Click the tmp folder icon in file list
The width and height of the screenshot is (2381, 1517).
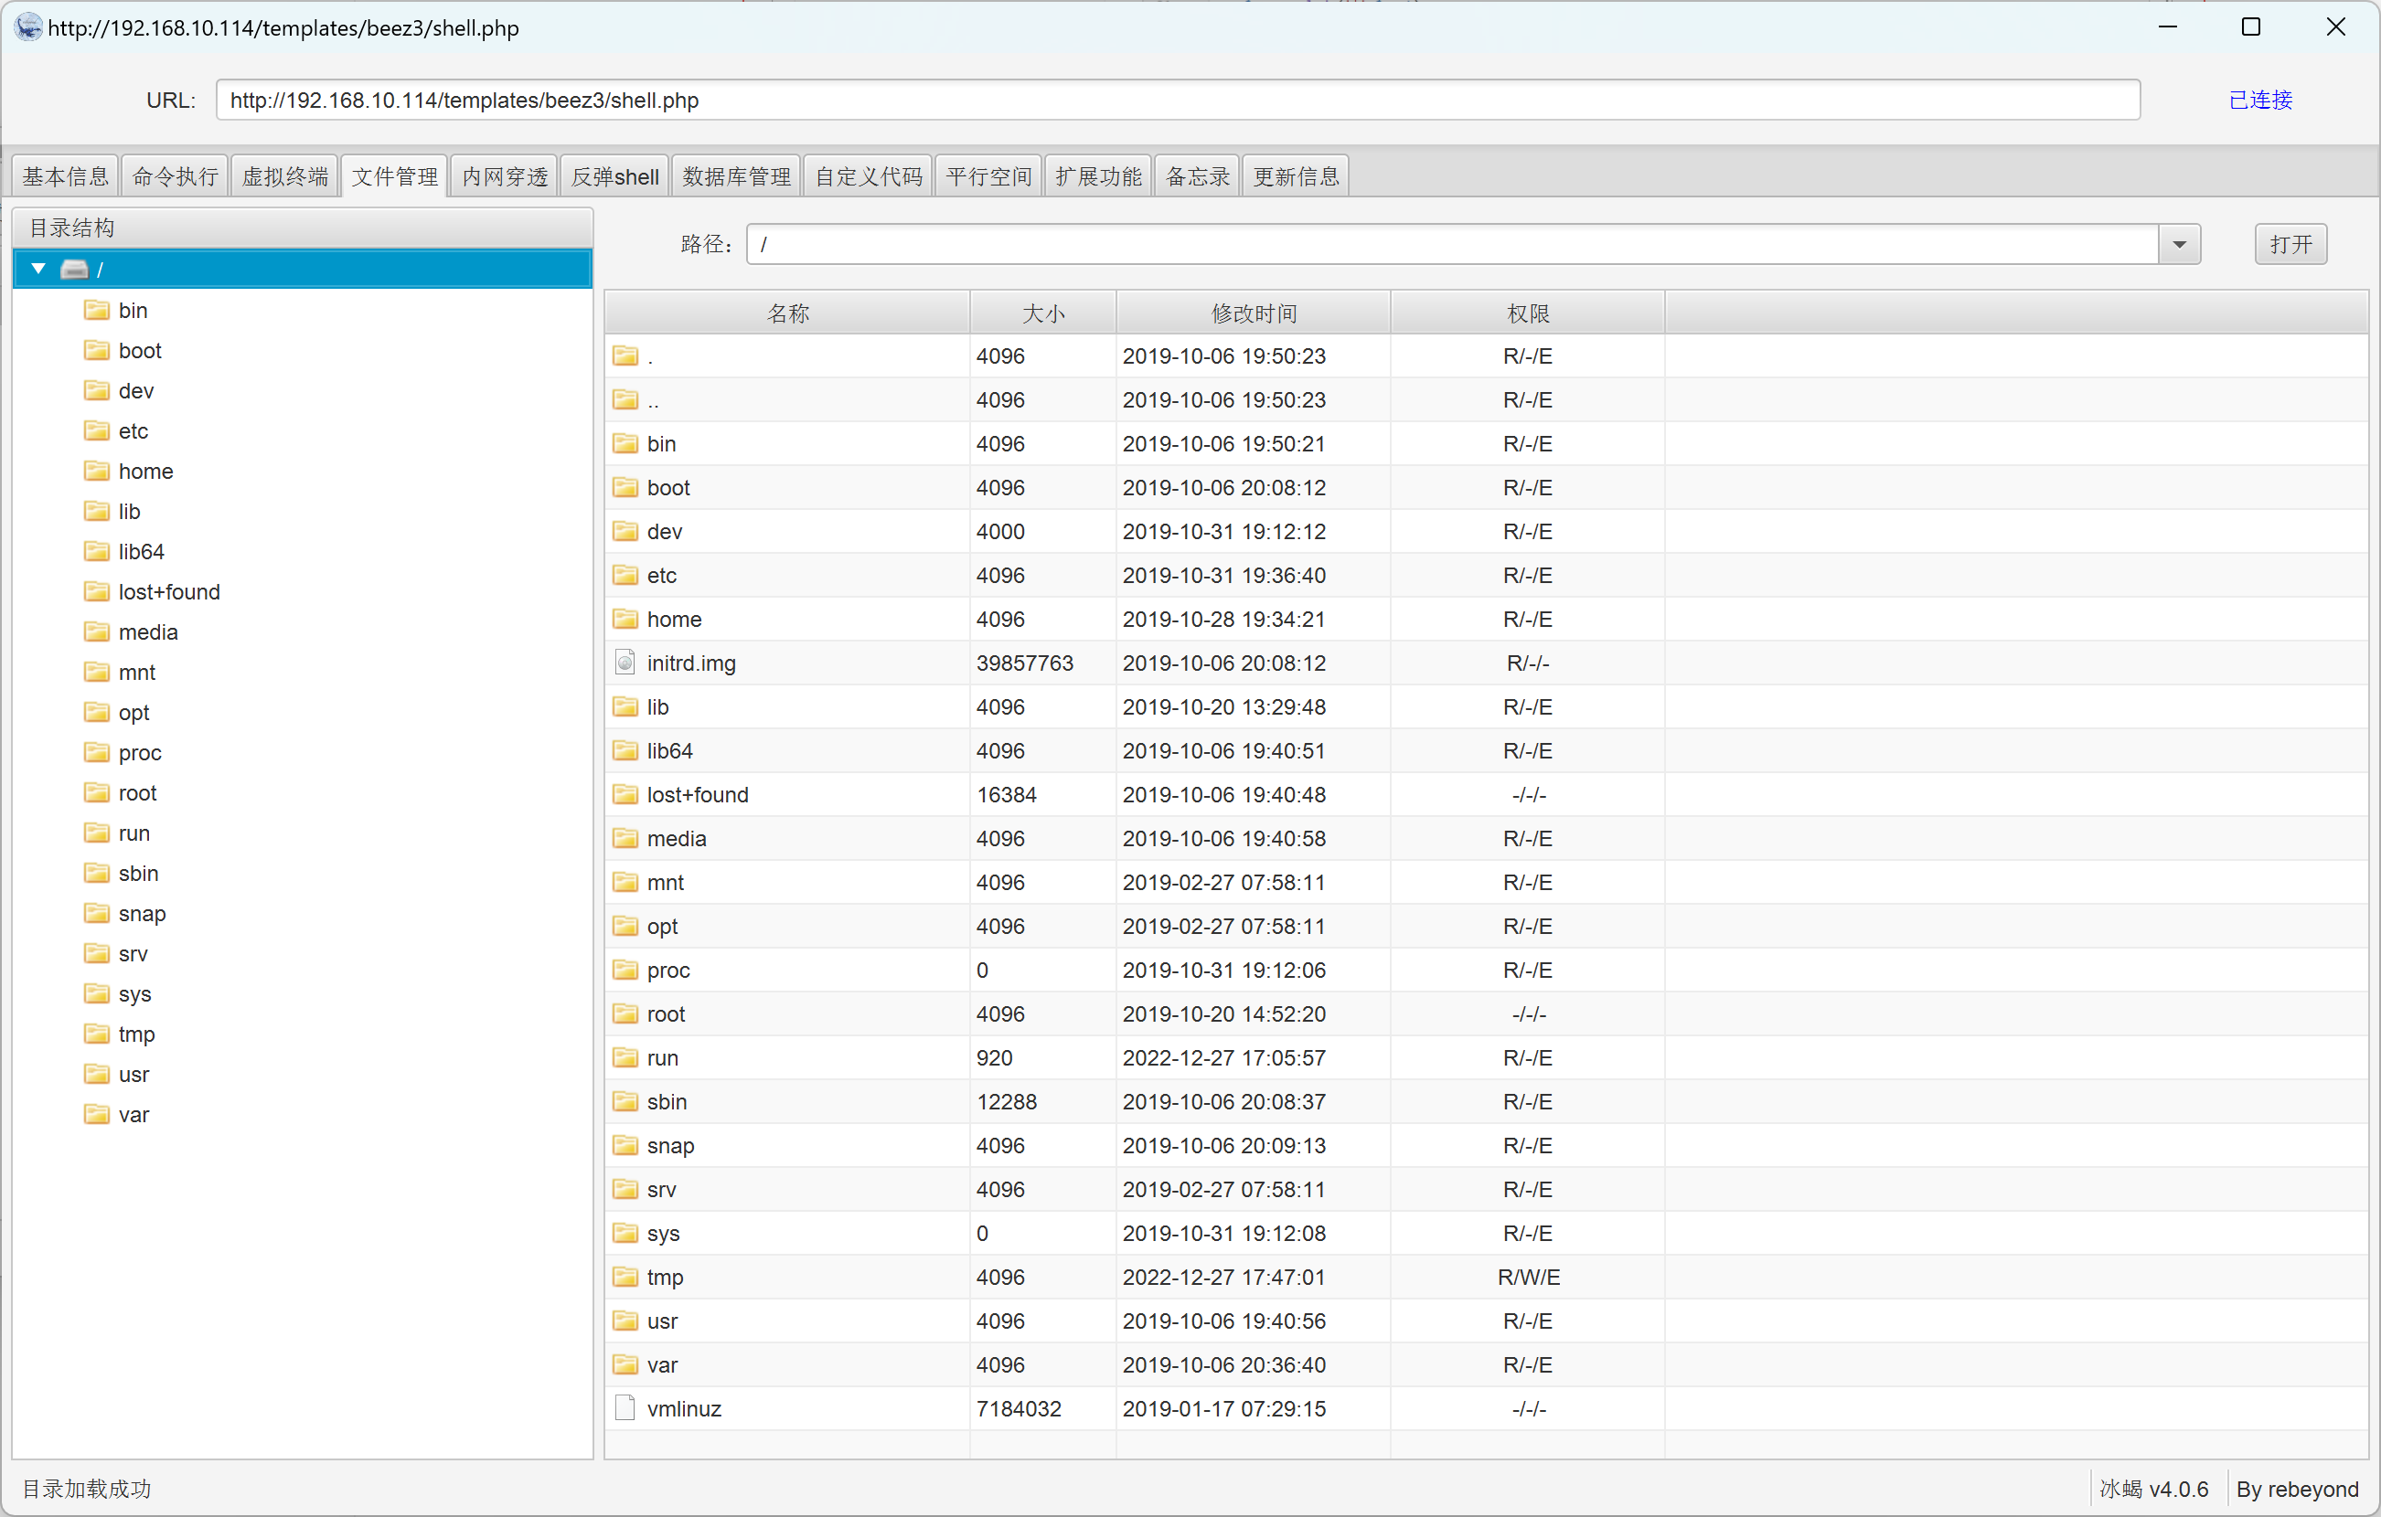[x=625, y=1277]
